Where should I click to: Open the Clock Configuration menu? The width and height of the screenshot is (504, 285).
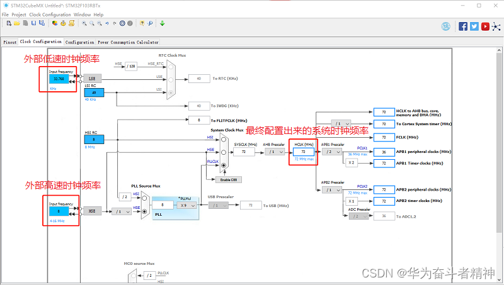(50, 14)
